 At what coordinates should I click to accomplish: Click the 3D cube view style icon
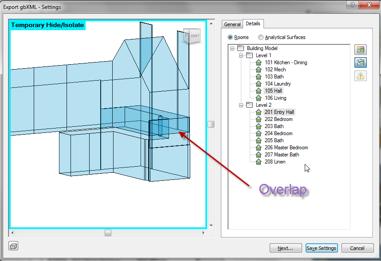click(x=13, y=245)
